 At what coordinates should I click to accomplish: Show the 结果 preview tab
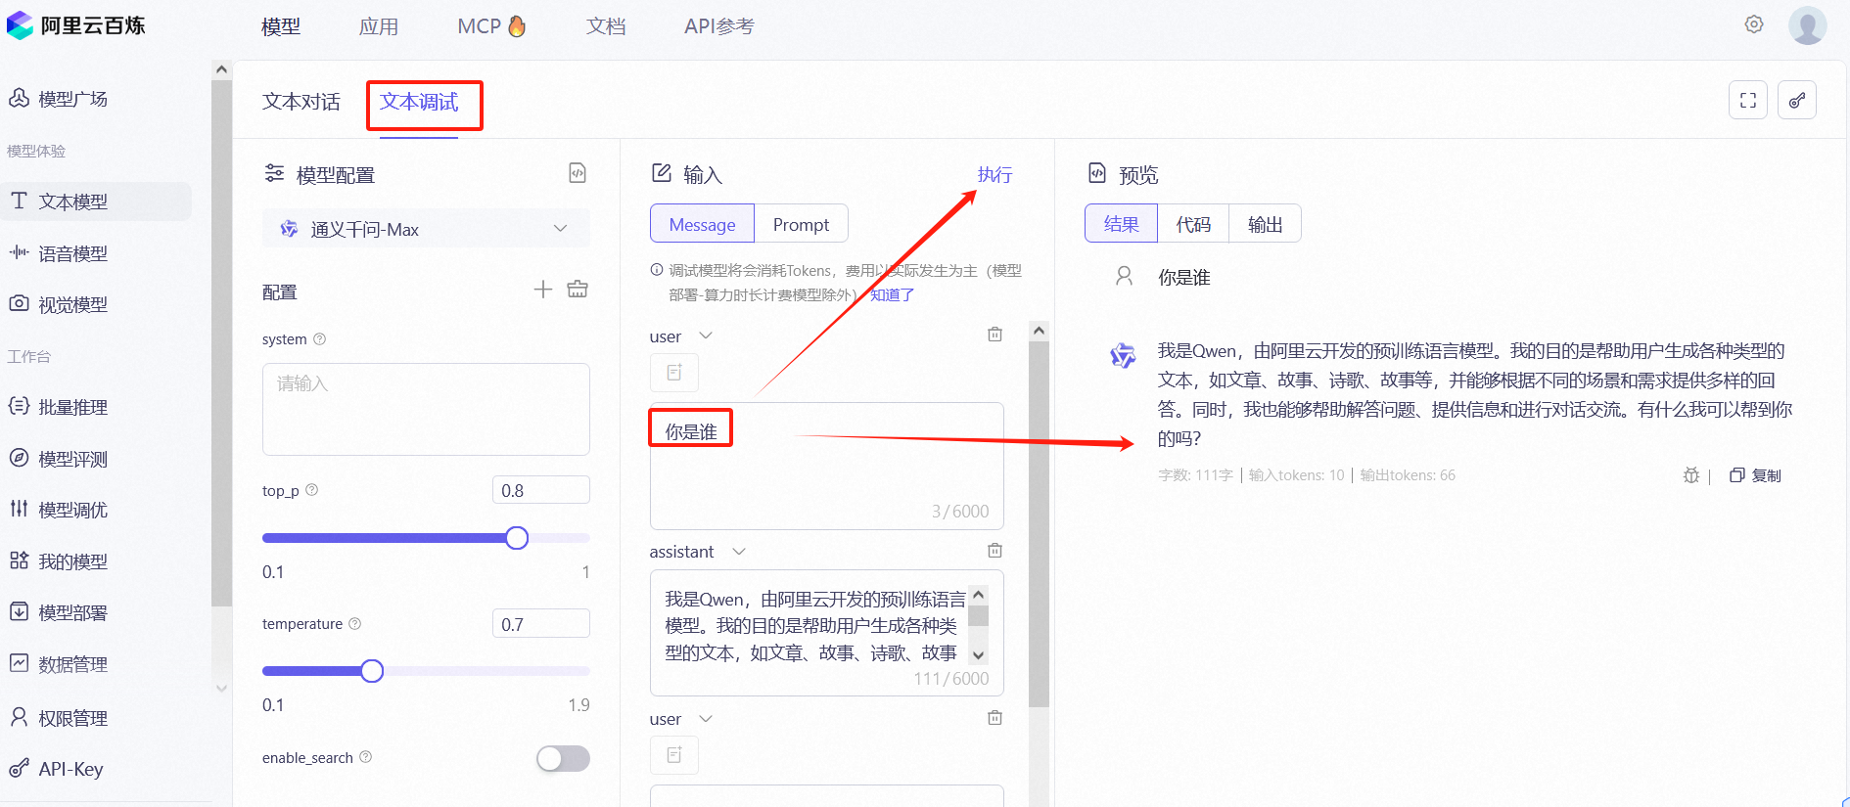pos(1122,224)
